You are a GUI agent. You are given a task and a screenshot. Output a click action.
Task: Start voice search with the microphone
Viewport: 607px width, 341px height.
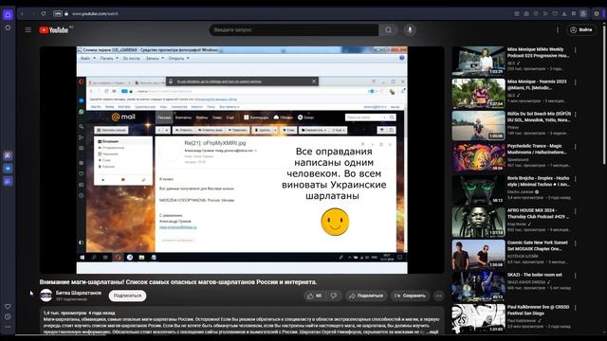(x=410, y=29)
